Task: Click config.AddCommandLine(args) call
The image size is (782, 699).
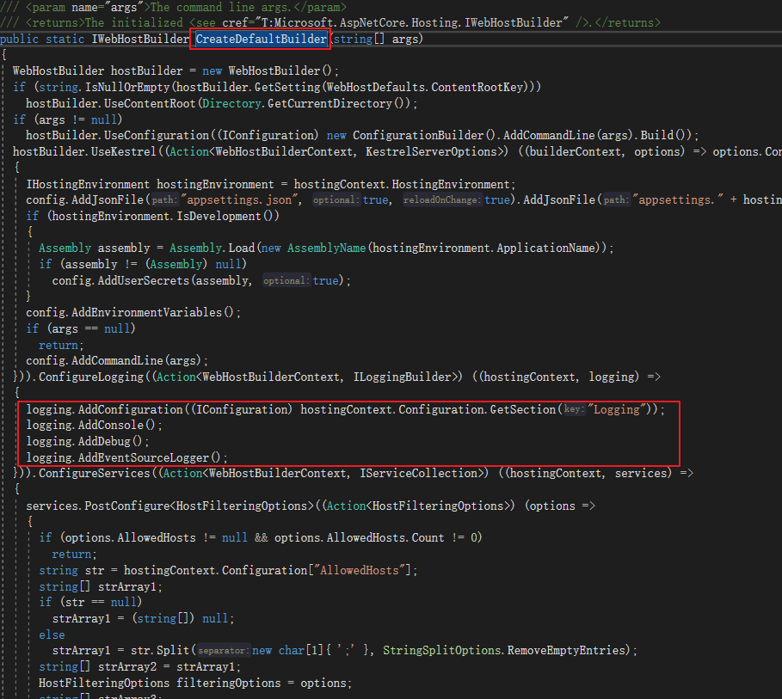Action: tap(112, 360)
